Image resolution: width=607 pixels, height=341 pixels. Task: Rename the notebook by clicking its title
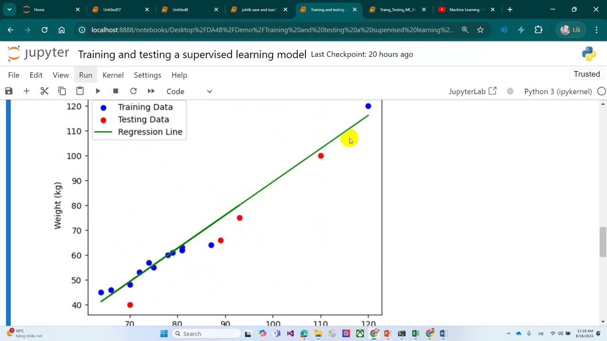click(192, 54)
